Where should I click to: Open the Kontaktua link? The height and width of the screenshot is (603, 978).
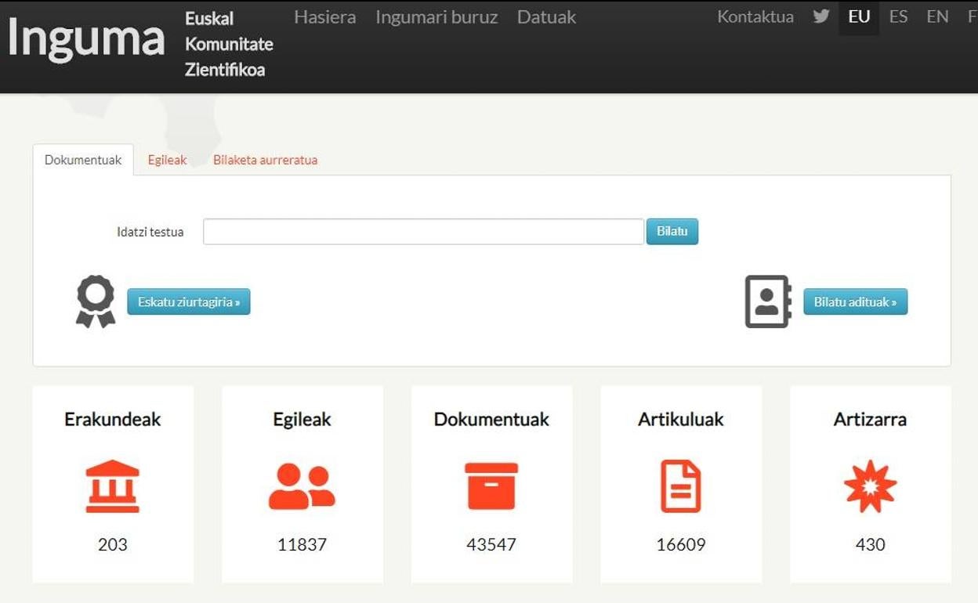(755, 17)
